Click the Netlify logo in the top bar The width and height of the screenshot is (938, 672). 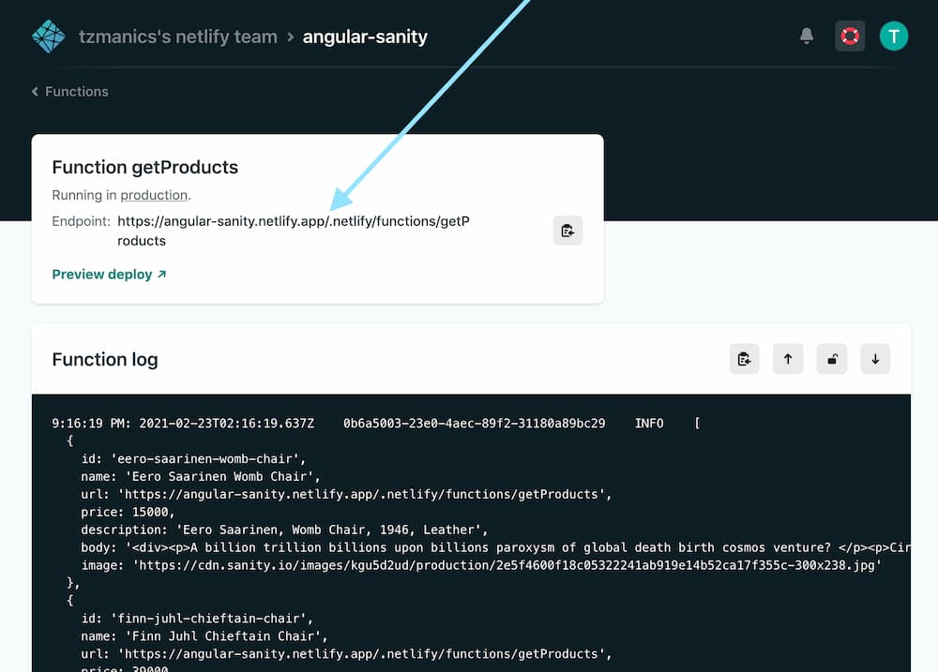pyautogui.click(x=48, y=36)
